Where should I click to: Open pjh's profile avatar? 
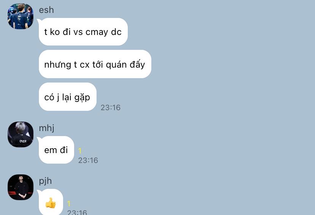pos(21,187)
